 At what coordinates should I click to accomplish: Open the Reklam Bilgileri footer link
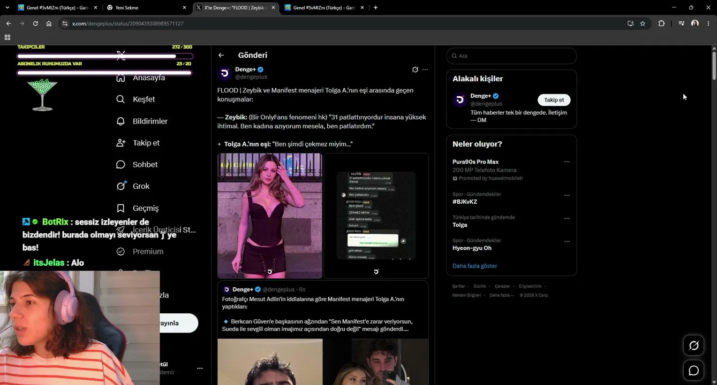(x=466, y=295)
